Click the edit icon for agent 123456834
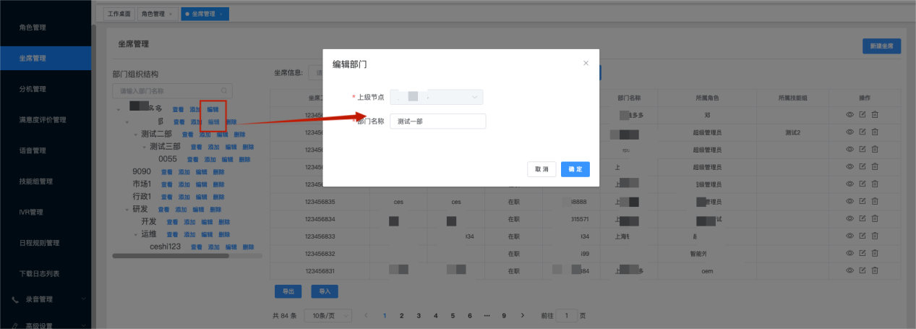916x329 pixels. click(862, 219)
